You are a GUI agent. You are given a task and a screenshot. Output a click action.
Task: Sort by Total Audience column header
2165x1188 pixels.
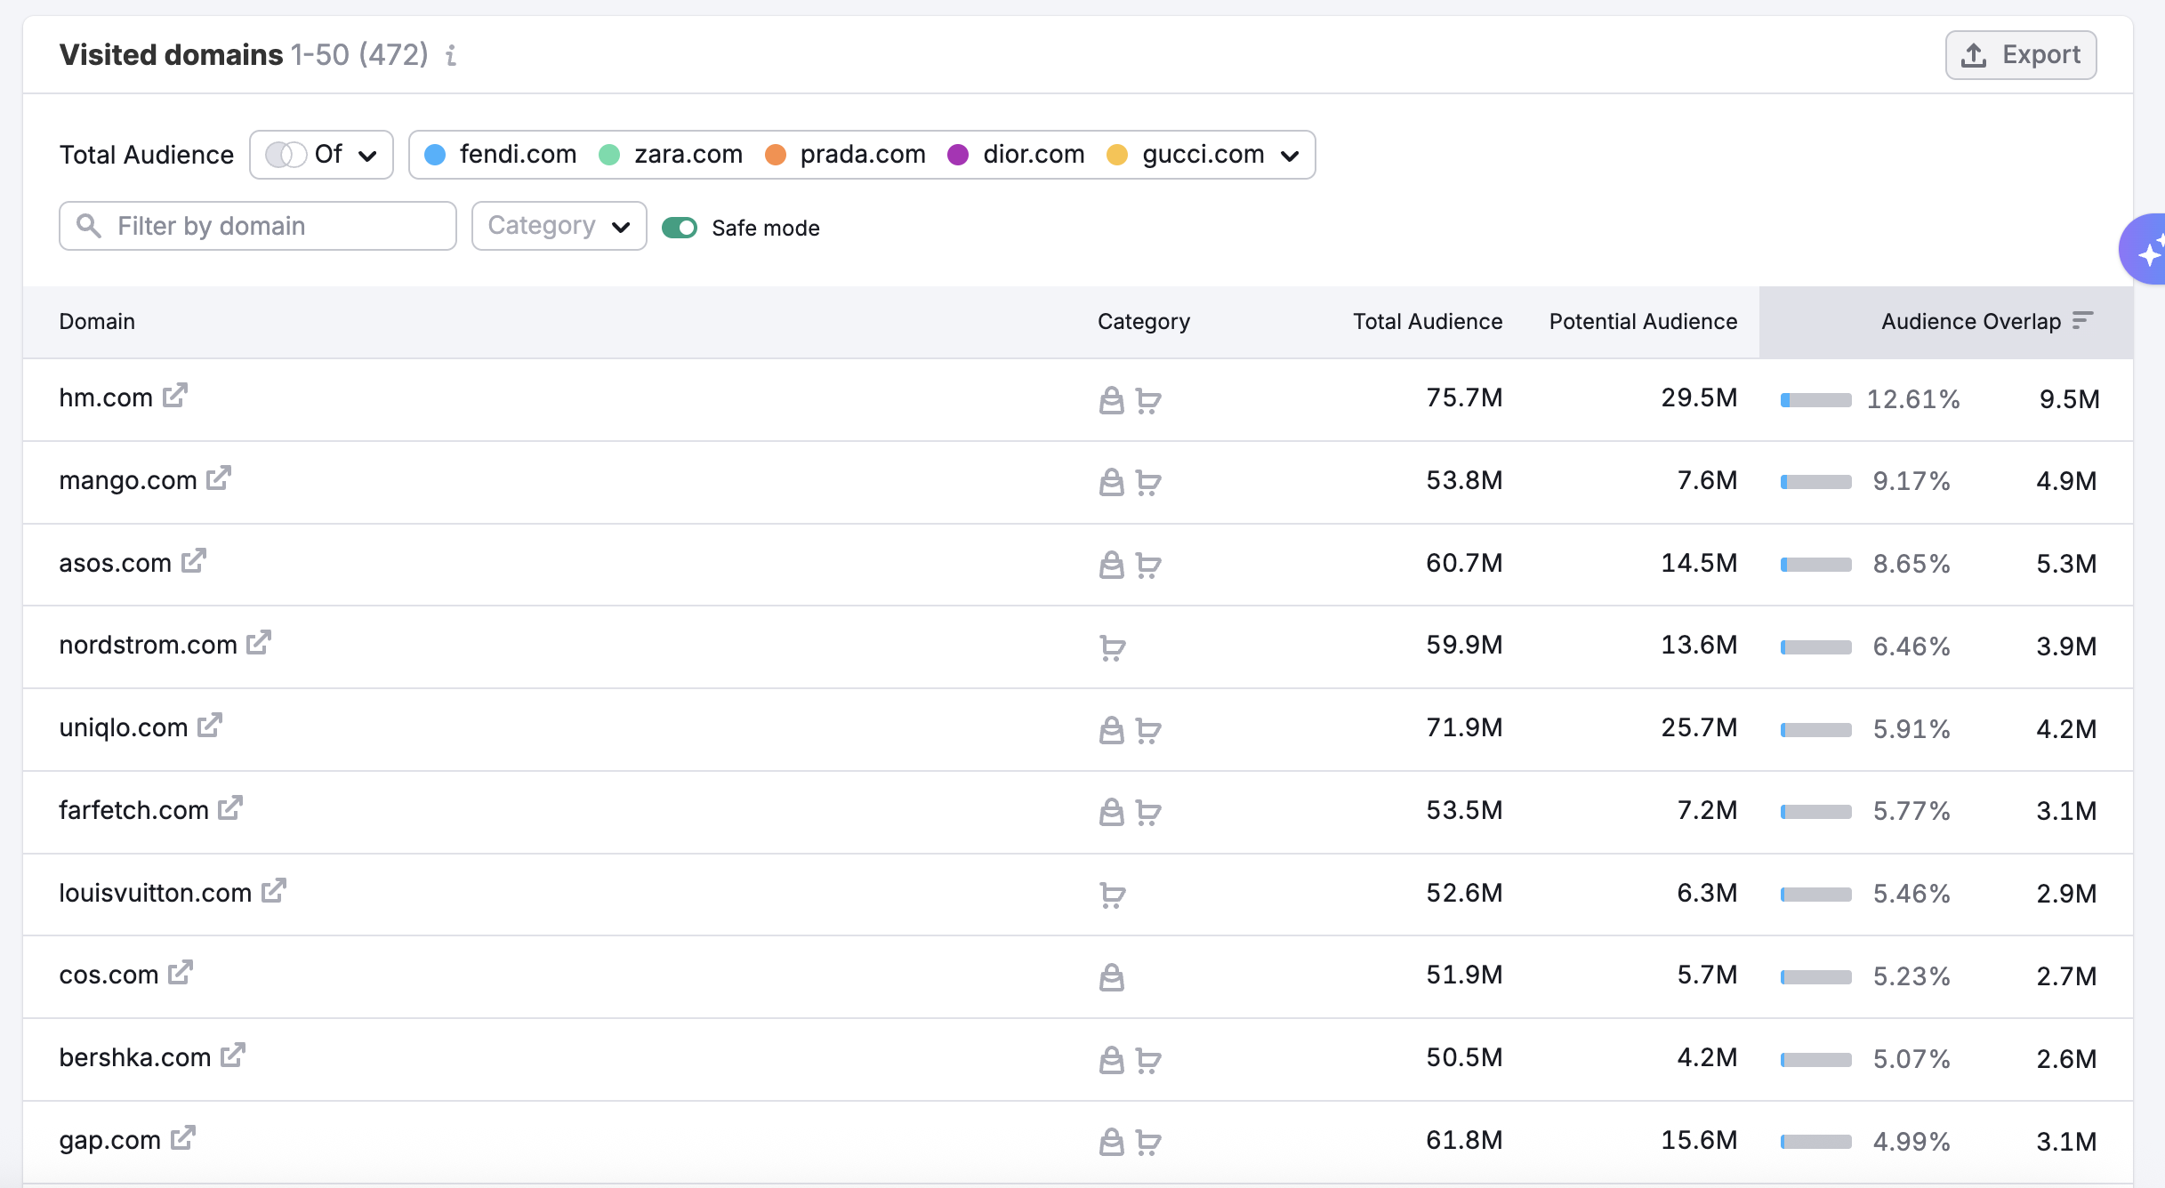1427,321
